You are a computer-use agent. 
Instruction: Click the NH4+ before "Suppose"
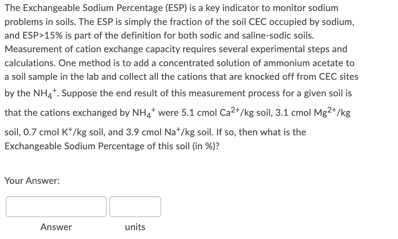tap(45, 93)
